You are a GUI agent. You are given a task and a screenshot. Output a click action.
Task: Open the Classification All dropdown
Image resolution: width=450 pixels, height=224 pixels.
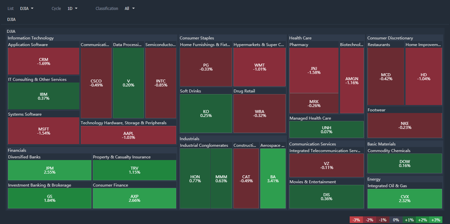(x=129, y=9)
